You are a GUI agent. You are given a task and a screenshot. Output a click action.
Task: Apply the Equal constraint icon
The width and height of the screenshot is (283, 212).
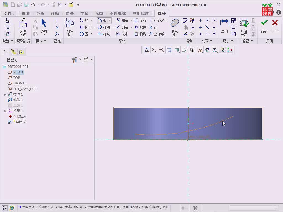click(214, 27)
